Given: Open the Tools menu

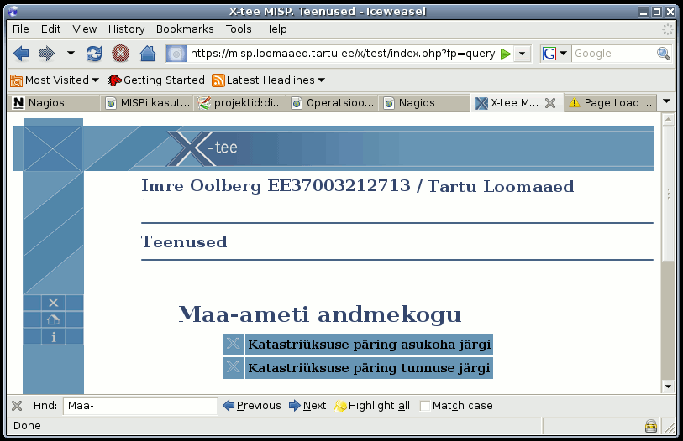Looking at the screenshot, I should click(239, 29).
